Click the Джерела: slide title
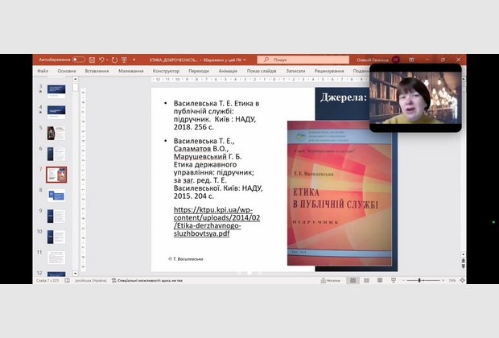 click(x=344, y=97)
